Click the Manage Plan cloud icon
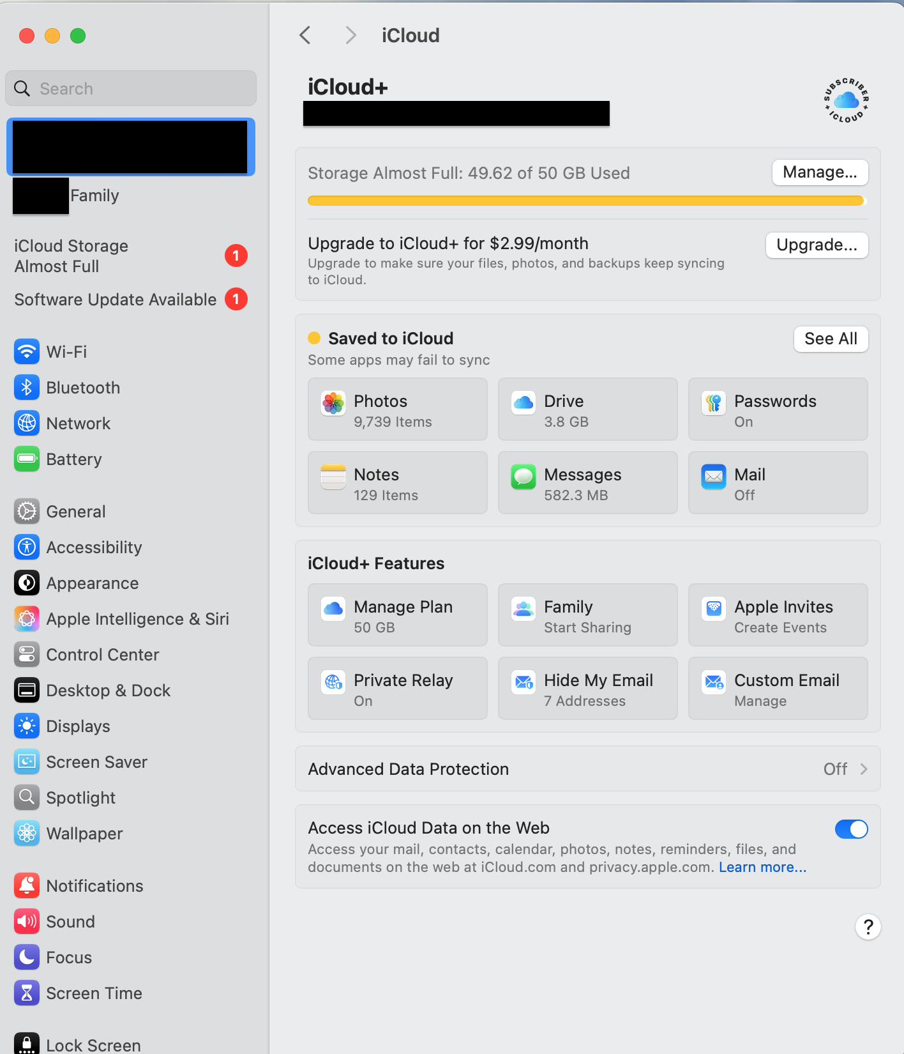The width and height of the screenshot is (904, 1054). pos(333,609)
